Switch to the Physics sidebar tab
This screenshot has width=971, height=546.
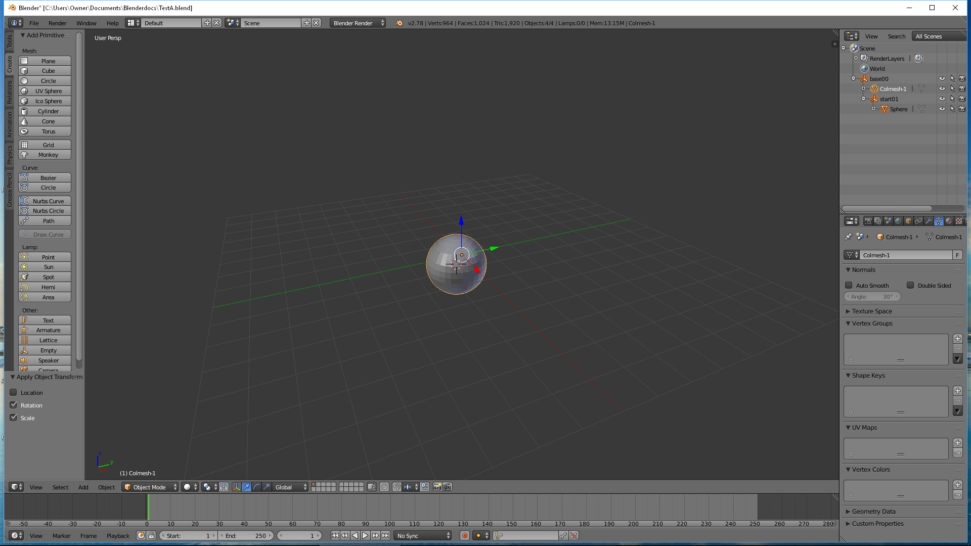(x=9, y=155)
